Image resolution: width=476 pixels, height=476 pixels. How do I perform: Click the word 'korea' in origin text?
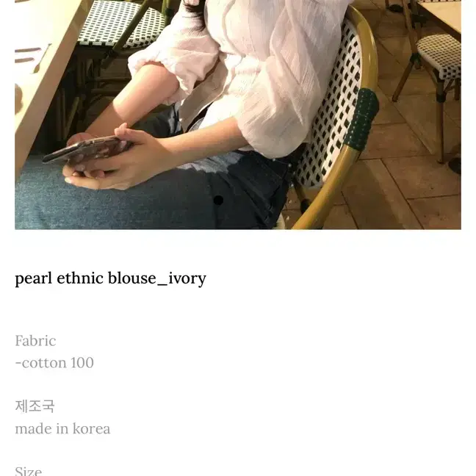point(91,429)
